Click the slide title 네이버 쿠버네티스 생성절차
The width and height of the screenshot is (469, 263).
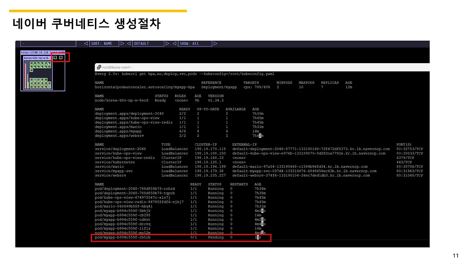(x=86, y=24)
